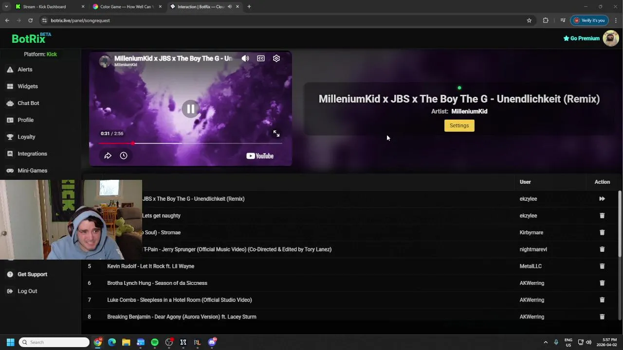Click the video share arrow icon
This screenshot has height=350, width=623.
108,156
